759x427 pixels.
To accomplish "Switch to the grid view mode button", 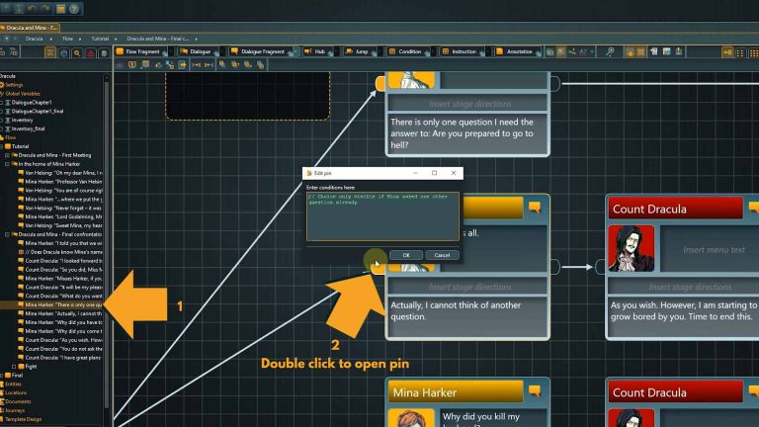I will point(753,52).
